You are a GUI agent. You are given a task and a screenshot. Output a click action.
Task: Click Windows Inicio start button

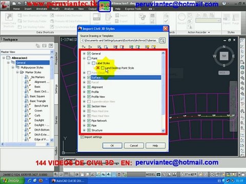pos(12,180)
